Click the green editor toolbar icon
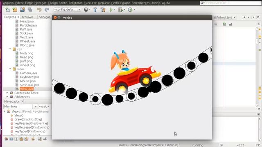The width and height of the screenshot is (262, 147). (x=224, y=24)
